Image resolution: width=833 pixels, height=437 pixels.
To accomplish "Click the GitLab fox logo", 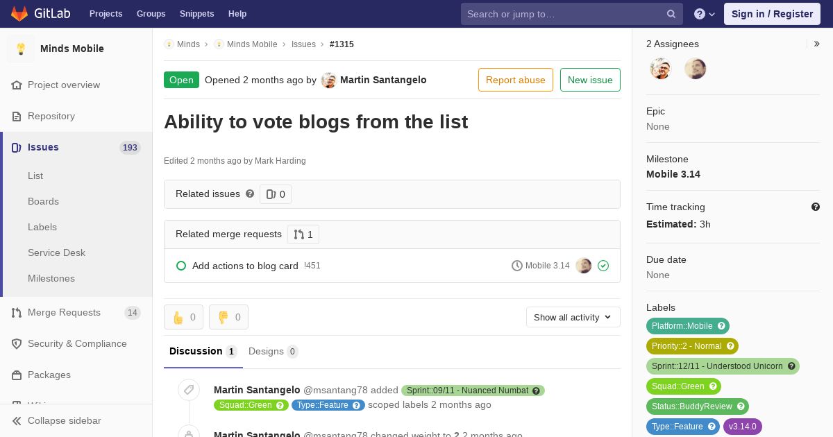I will click(x=19, y=14).
